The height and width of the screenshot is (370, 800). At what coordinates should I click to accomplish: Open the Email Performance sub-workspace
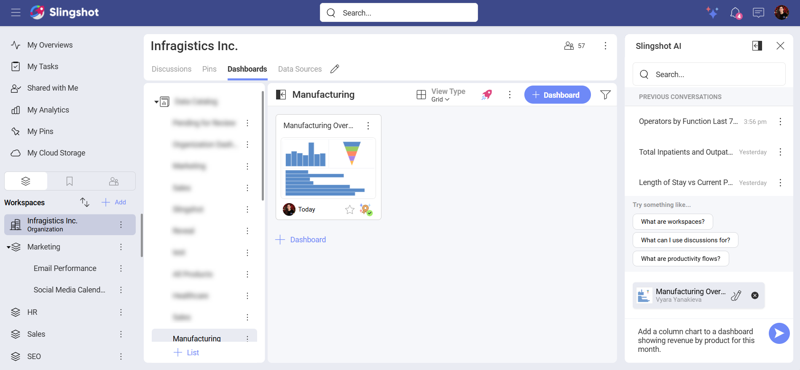point(65,268)
